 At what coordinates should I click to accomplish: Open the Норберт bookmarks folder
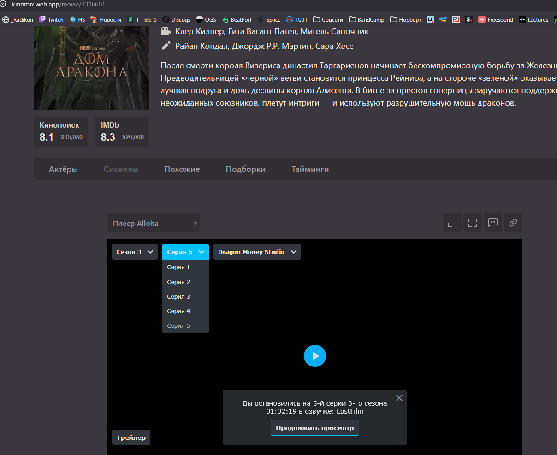(406, 19)
